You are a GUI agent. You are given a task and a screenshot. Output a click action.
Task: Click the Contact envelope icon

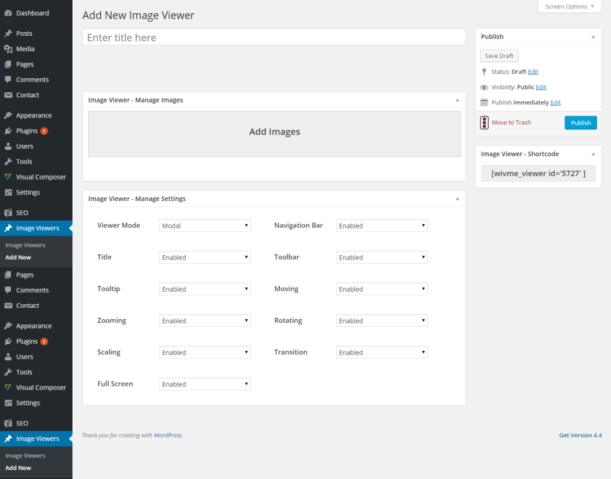coord(8,95)
